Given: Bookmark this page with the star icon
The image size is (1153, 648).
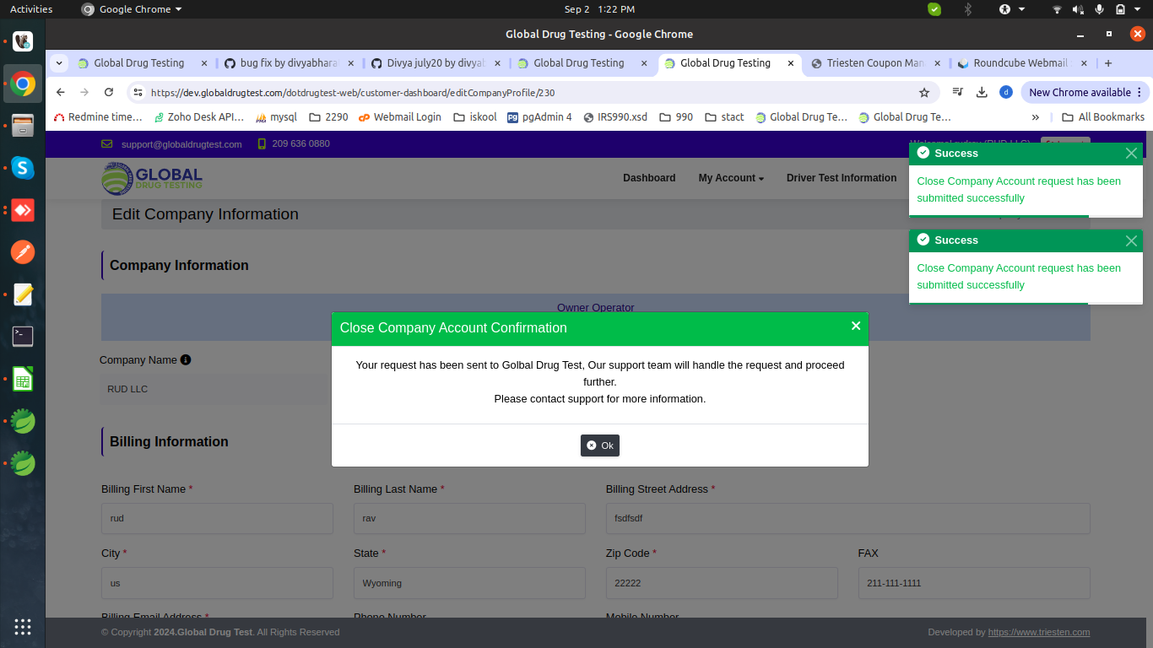Looking at the screenshot, I should tap(924, 92).
